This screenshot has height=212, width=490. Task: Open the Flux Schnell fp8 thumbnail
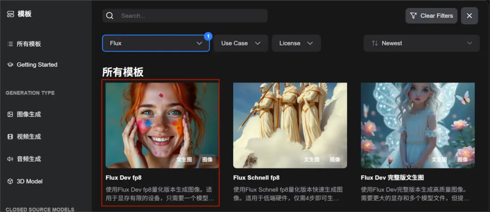click(x=290, y=125)
